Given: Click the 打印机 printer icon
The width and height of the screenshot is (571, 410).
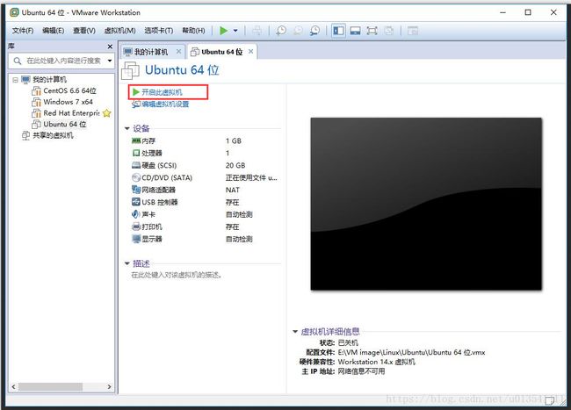Looking at the screenshot, I should [136, 227].
